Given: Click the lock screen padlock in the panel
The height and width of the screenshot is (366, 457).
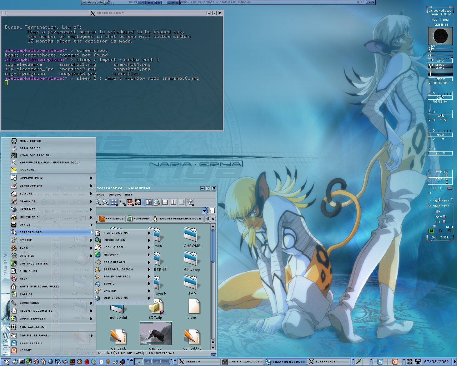Looking at the screenshot, I should point(380,362).
